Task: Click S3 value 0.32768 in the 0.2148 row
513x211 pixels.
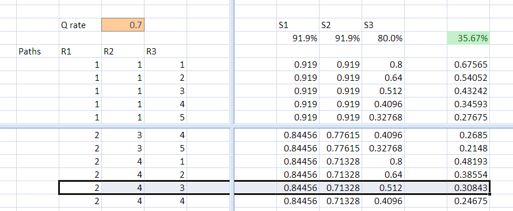Action: (x=383, y=149)
